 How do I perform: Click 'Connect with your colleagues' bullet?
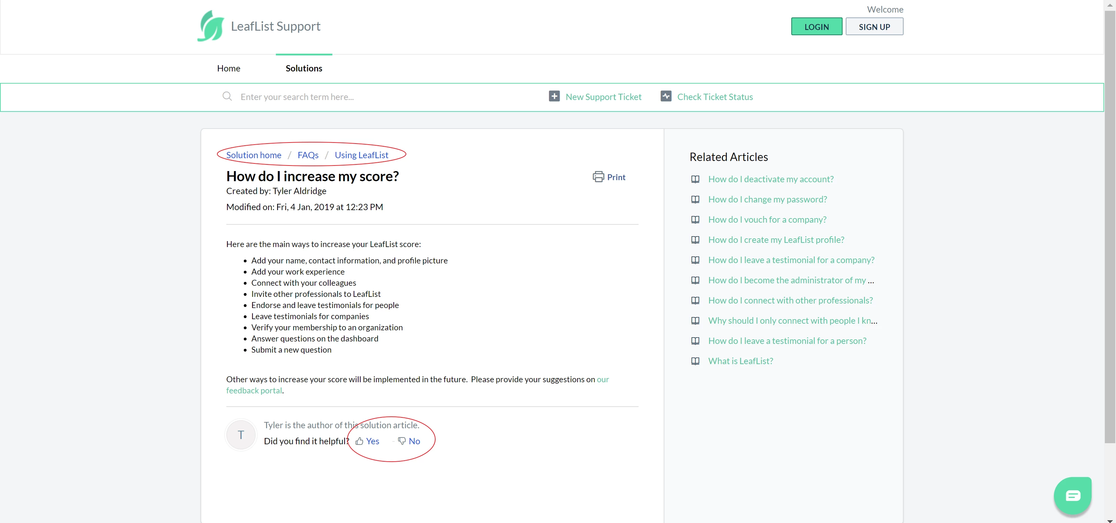coord(303,283)
